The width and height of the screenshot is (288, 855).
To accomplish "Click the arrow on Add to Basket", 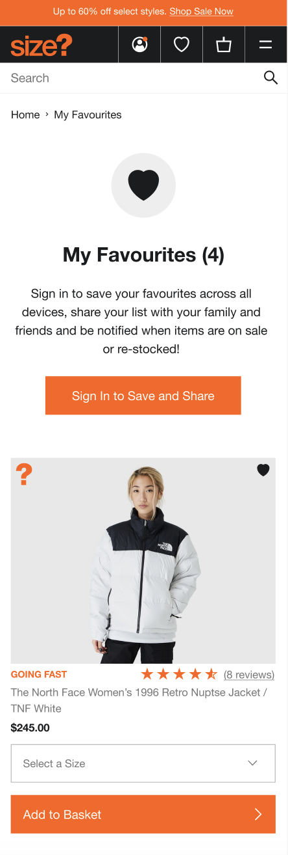I will [x=258, y=815].
